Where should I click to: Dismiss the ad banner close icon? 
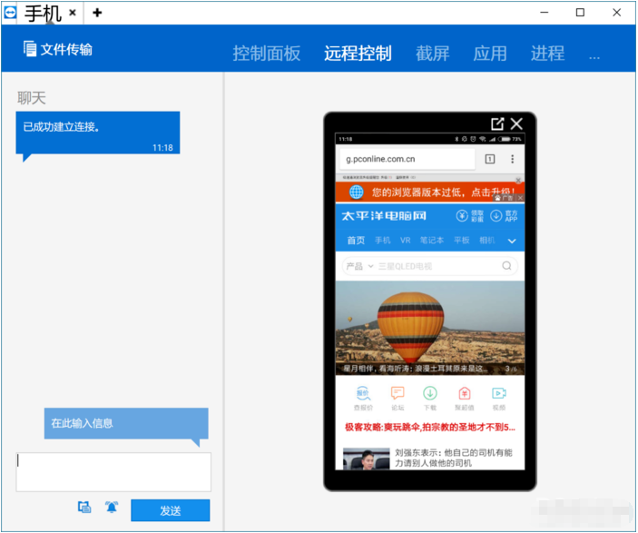520,198
